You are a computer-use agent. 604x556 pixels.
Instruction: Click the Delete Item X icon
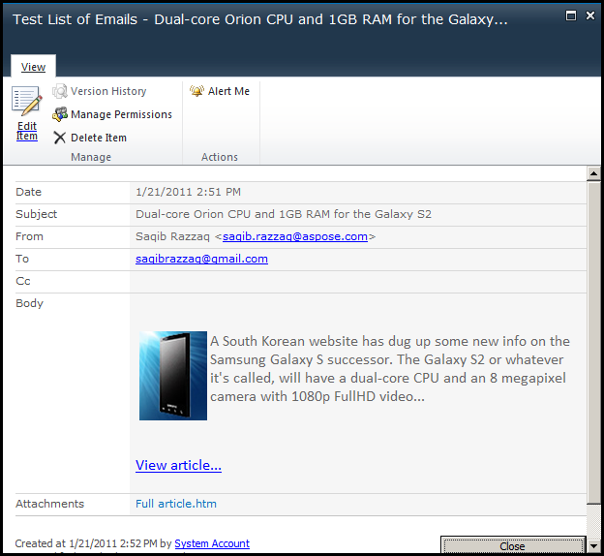tap(60, 138)
